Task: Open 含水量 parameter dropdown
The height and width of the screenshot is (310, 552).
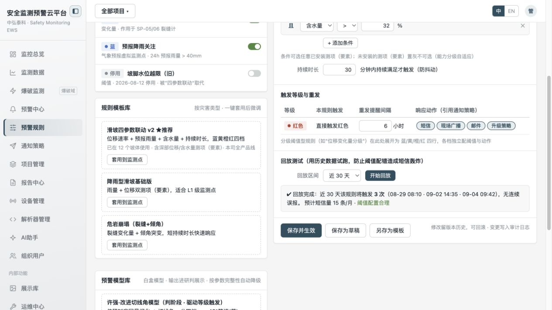Action: (317, 26)
